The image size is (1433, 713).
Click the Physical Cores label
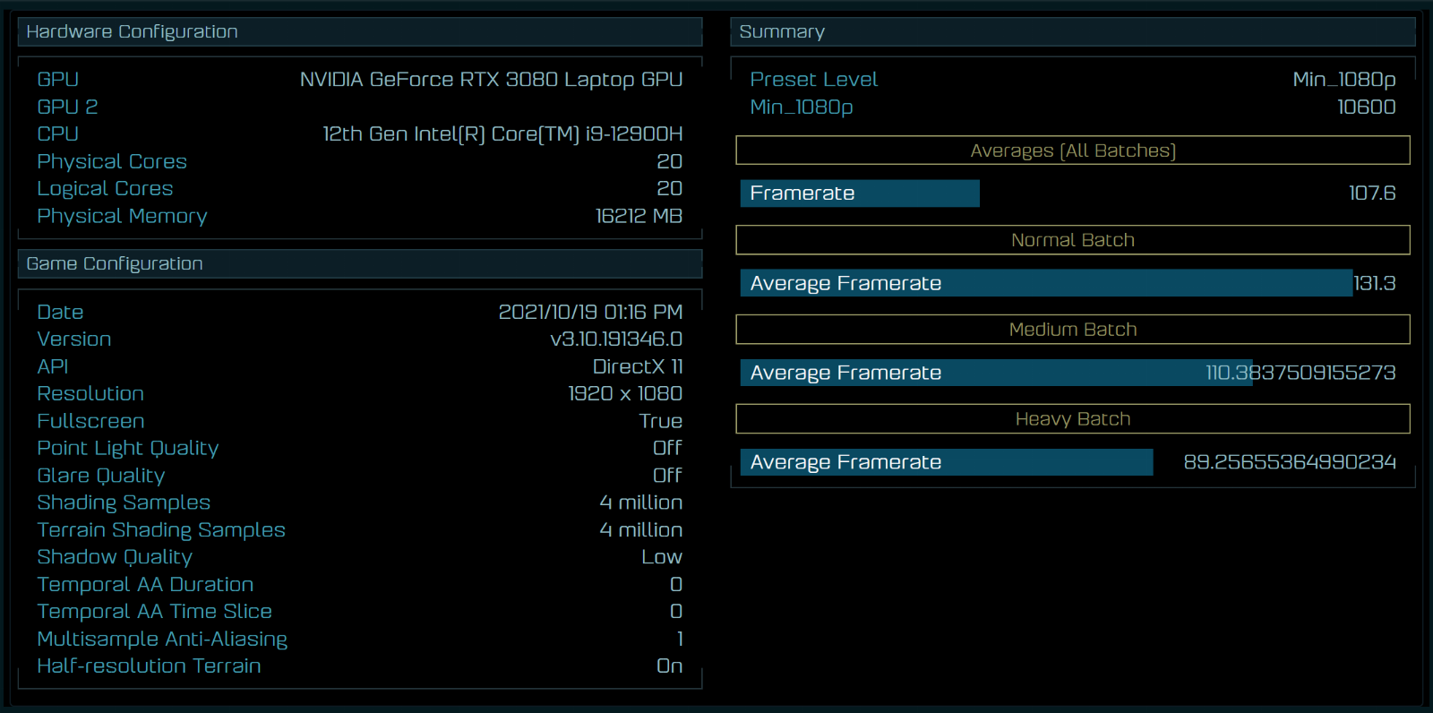pyautogui.click(x=112, y=161)
